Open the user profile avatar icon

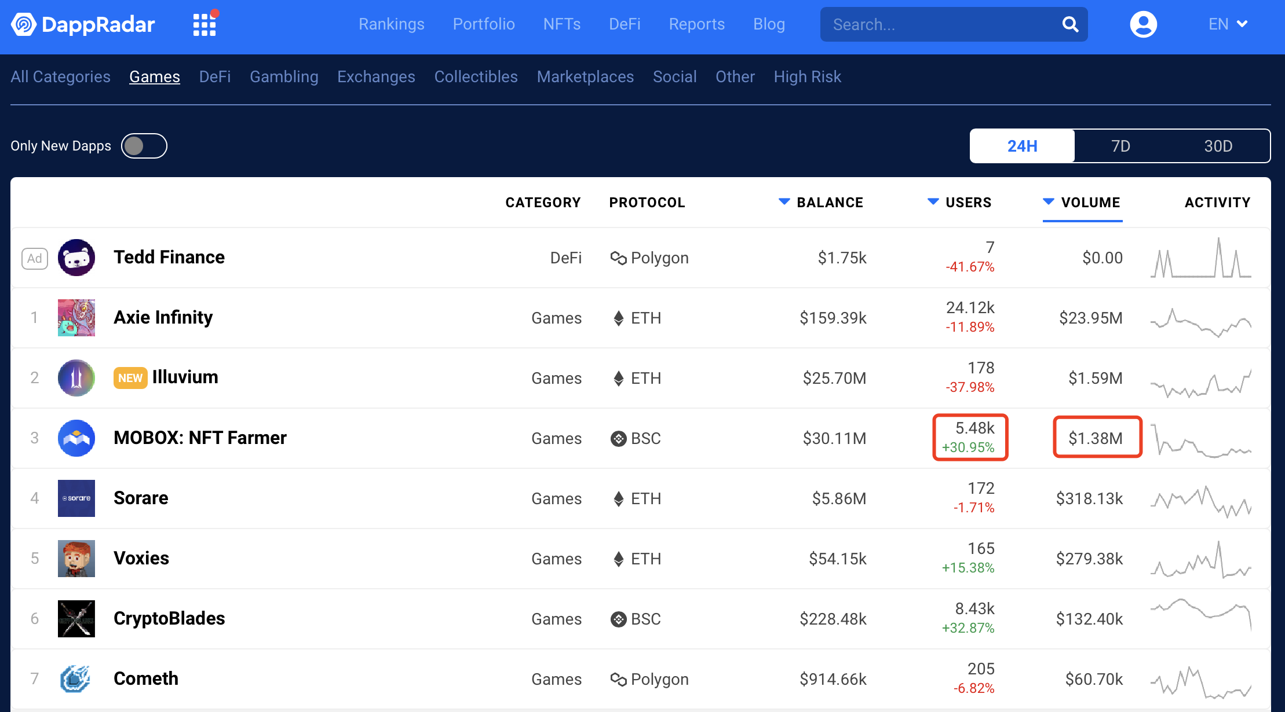pyautogui.click(x=1143, y=24)
